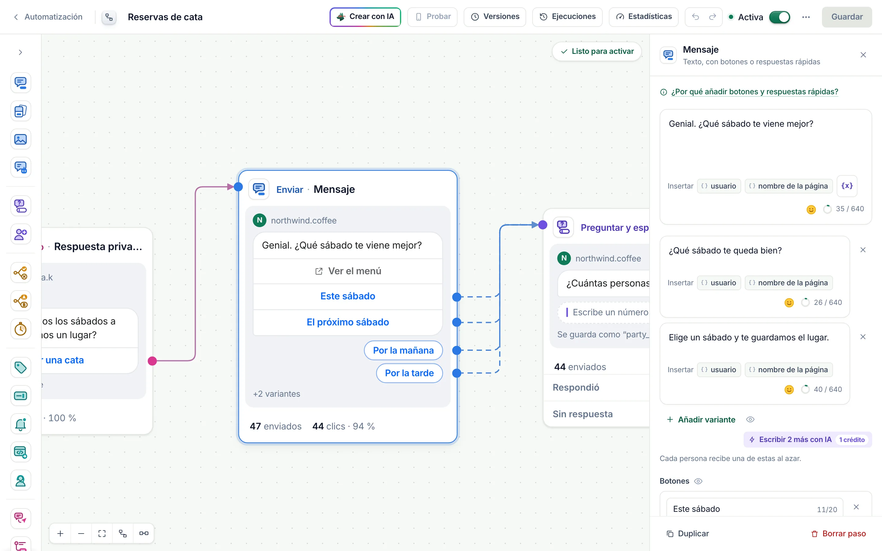Insert a custom variable with {x} button

click(847, 186)
